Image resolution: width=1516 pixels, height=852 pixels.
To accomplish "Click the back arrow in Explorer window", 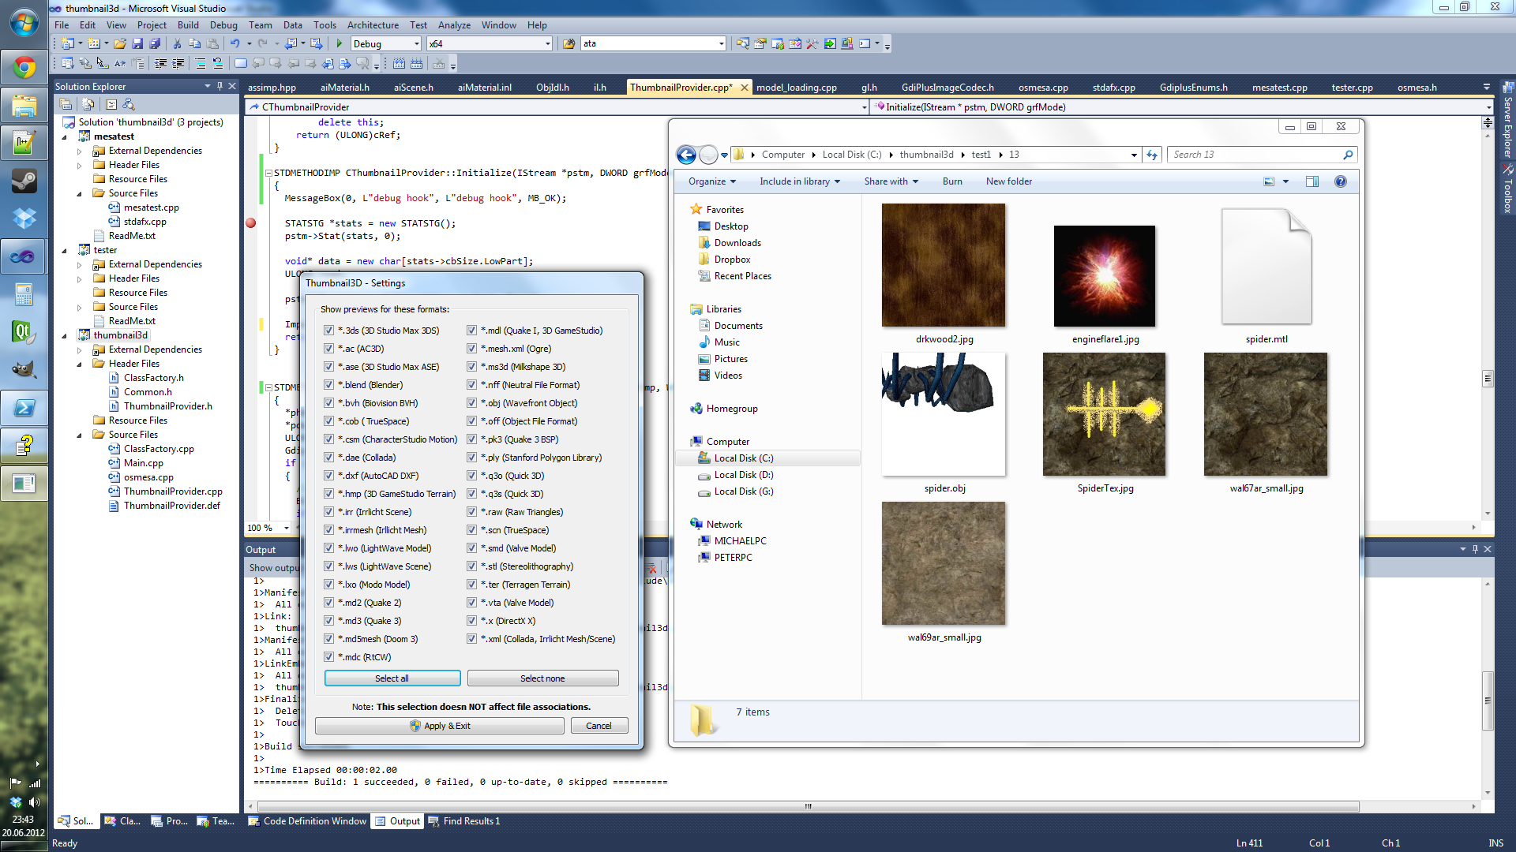I will coord(686,155).
